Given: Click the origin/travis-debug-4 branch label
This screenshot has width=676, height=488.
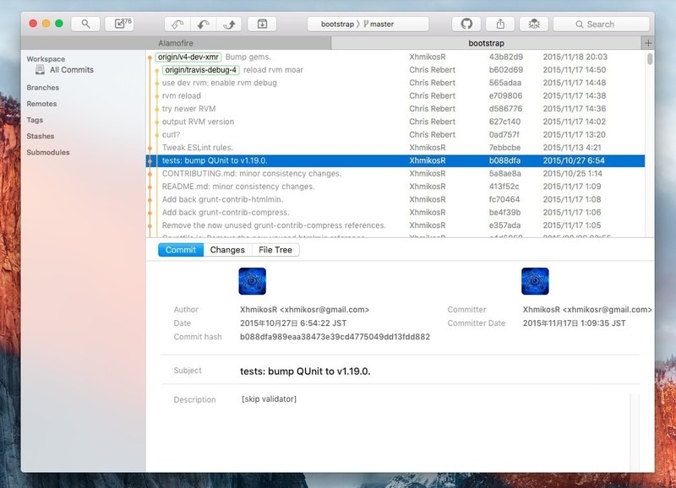Looking at the screenshot, I should point(201,70).
